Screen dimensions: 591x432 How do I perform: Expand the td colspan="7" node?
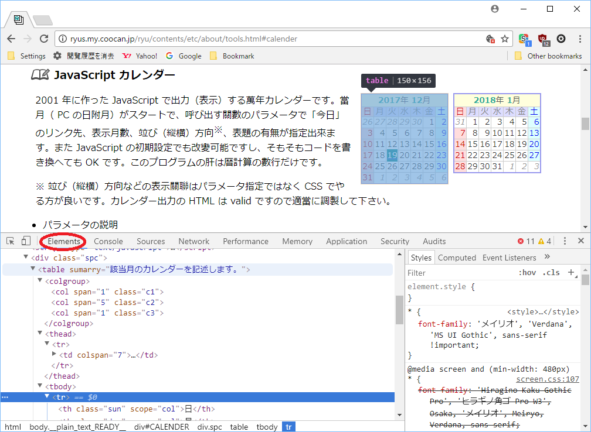pyautogui.click(x=55, y=355)
